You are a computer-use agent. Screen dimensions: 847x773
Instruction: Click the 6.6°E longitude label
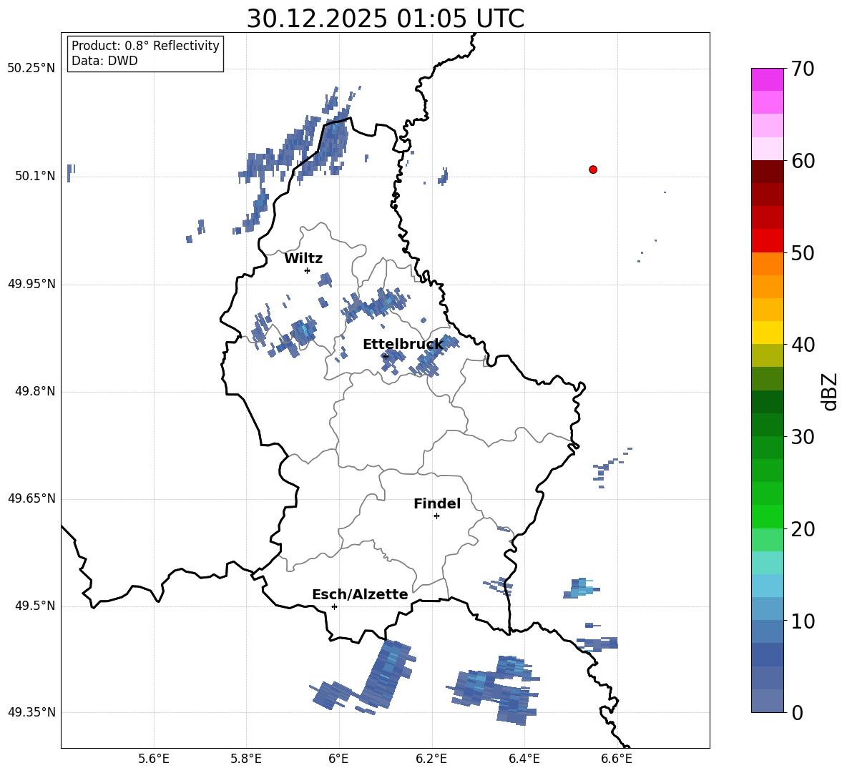click(617, 759)
